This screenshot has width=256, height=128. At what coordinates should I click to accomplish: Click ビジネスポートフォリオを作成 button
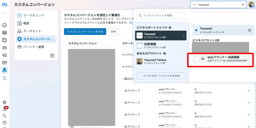click(161, 76)
